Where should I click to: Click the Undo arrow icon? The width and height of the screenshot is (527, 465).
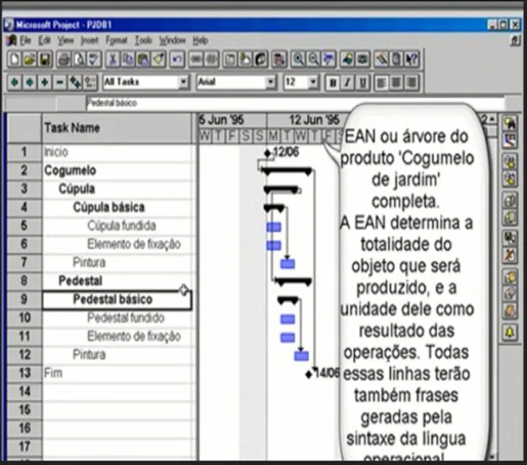(176, 60)
